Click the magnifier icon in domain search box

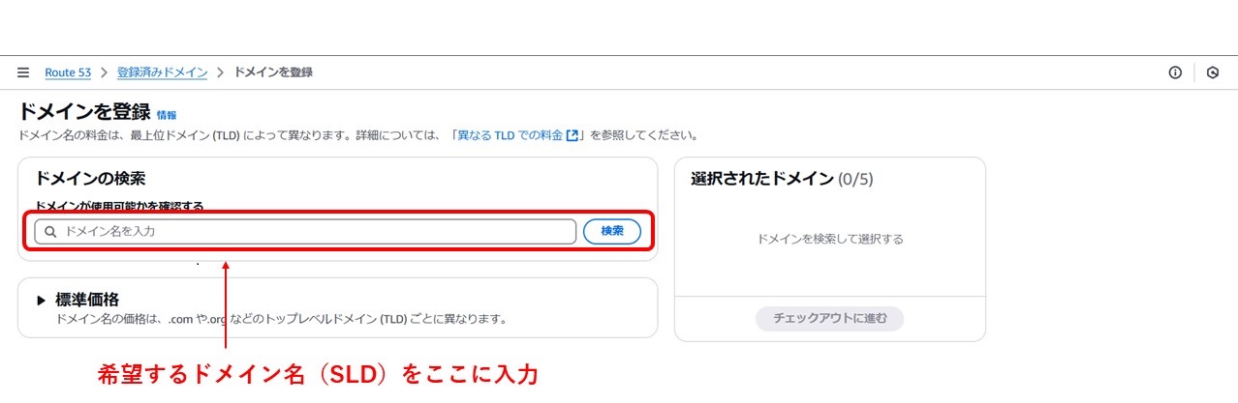tap(50, 232)
